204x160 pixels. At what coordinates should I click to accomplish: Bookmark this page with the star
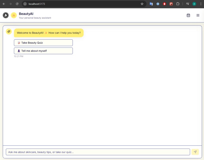click(142, 4)
